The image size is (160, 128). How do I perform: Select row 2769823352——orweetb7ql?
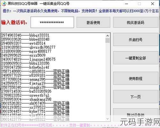point(25,95)
